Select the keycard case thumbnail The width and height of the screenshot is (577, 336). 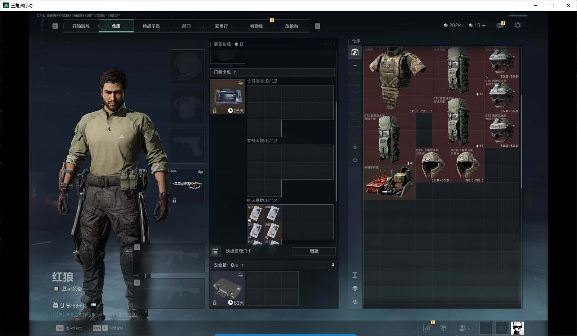pos(228,97)
